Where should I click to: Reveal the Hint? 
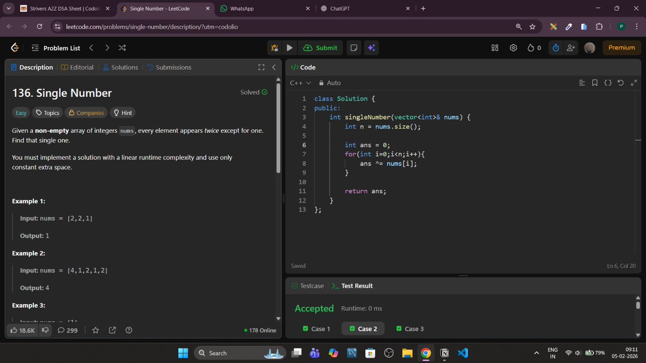pyautogui.click(x=122, y=113)
